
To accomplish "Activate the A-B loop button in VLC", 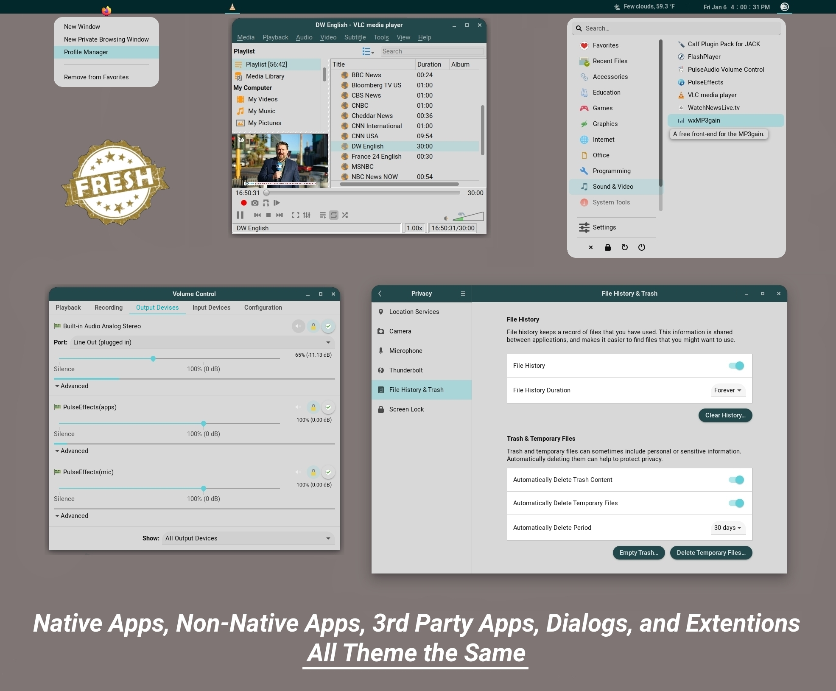I will point(266,203).
